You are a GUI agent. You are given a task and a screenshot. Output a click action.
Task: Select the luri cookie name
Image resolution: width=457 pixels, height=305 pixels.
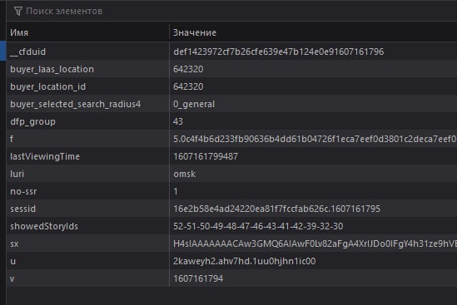click(x=17, y=174)
